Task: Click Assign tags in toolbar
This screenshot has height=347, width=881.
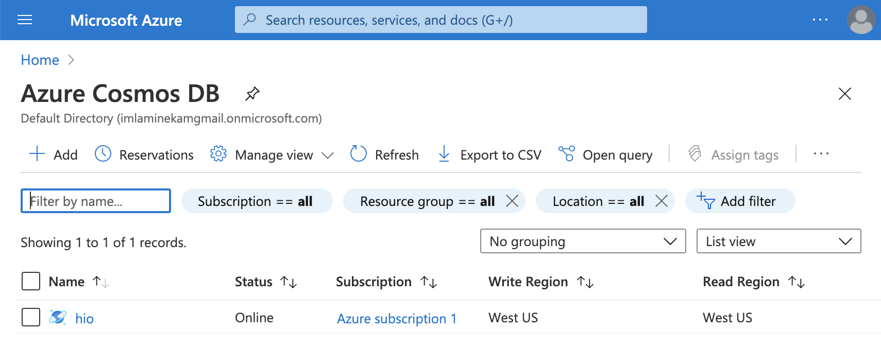Action: [x=734, y=154]
